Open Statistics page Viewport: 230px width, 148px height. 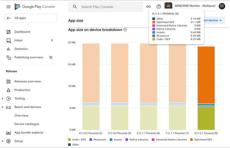coord(21,49)
